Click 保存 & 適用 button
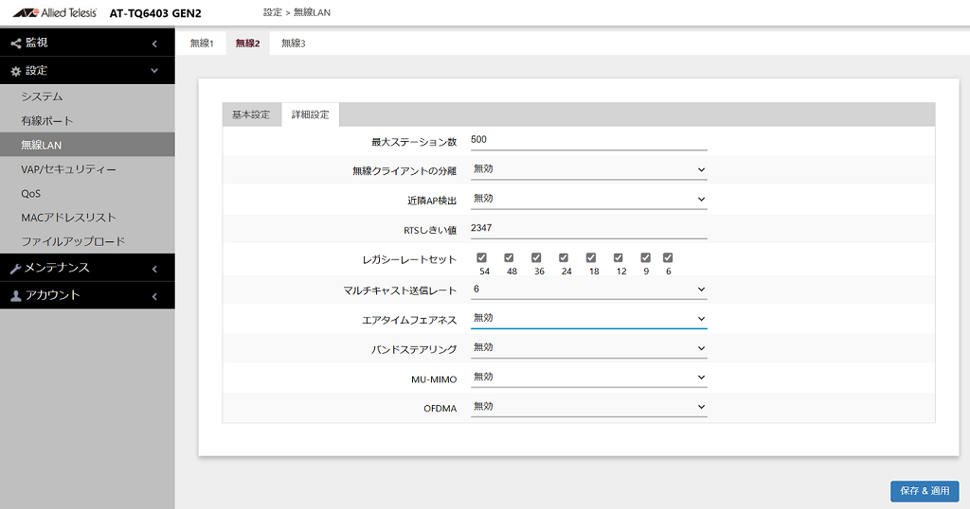 (x=925, y=491)
